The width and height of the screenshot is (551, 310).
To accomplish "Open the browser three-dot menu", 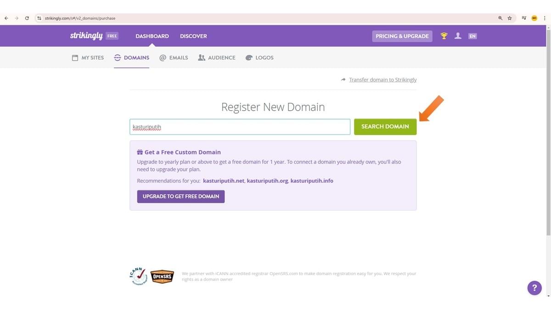I will tap(544, 18).
